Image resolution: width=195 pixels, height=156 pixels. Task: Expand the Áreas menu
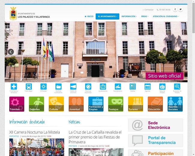click(145, 16)
